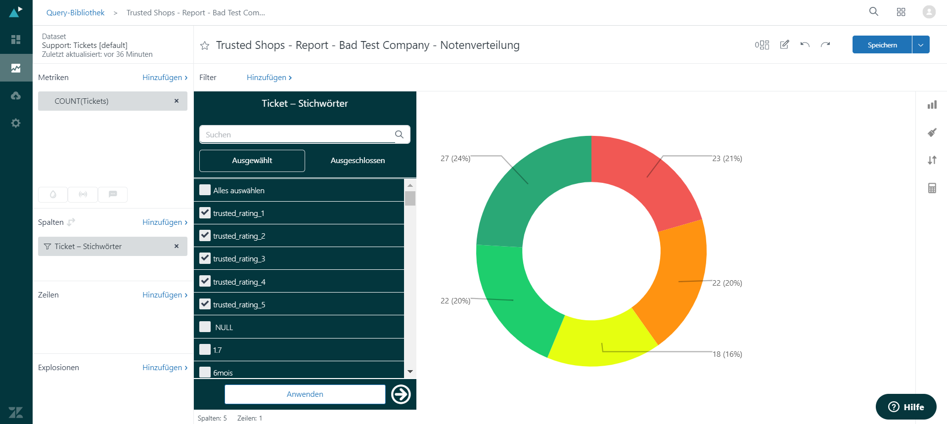The width and height of the screenshot is (947, 424).
Task: Uncheck trusted_rating_5
Action: click(205, 304)
